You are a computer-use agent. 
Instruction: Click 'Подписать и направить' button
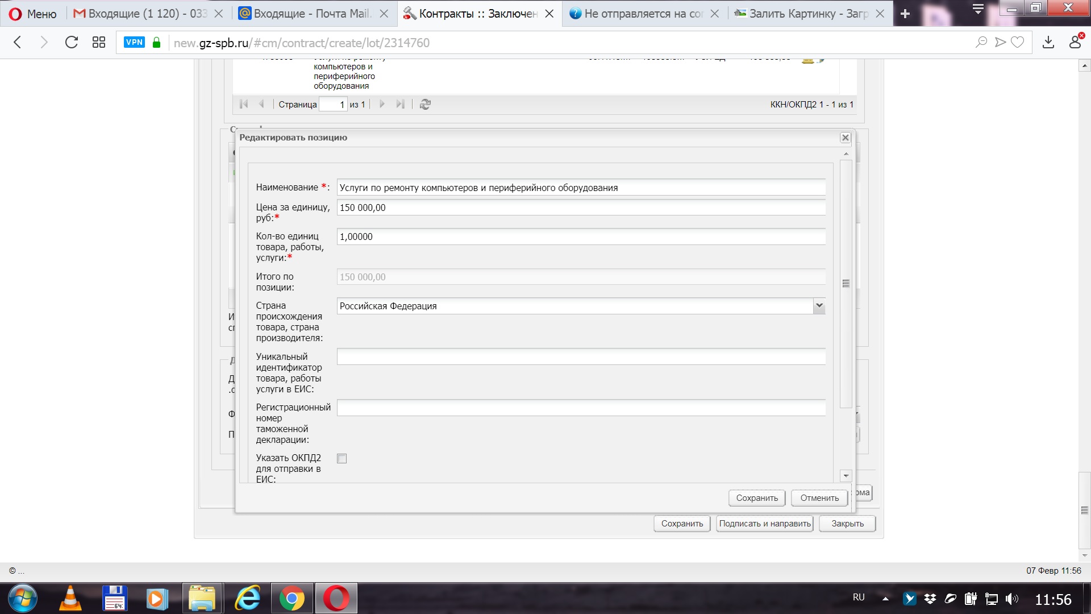point(764,524)
